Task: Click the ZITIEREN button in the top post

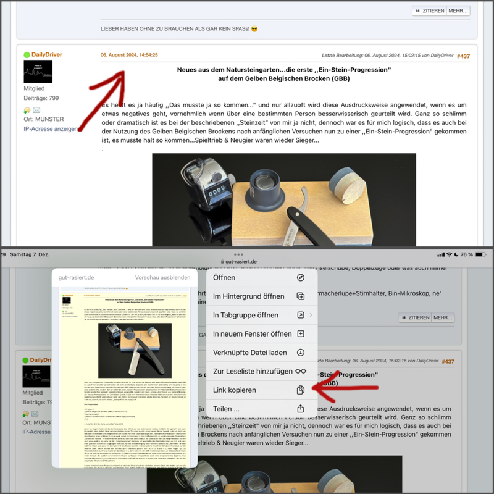Action: pyautogui.click(x=429, y=10)
